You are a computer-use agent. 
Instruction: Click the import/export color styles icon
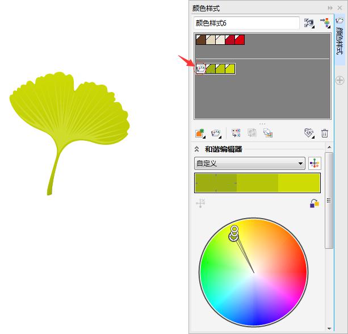click(x=325, y=23)
